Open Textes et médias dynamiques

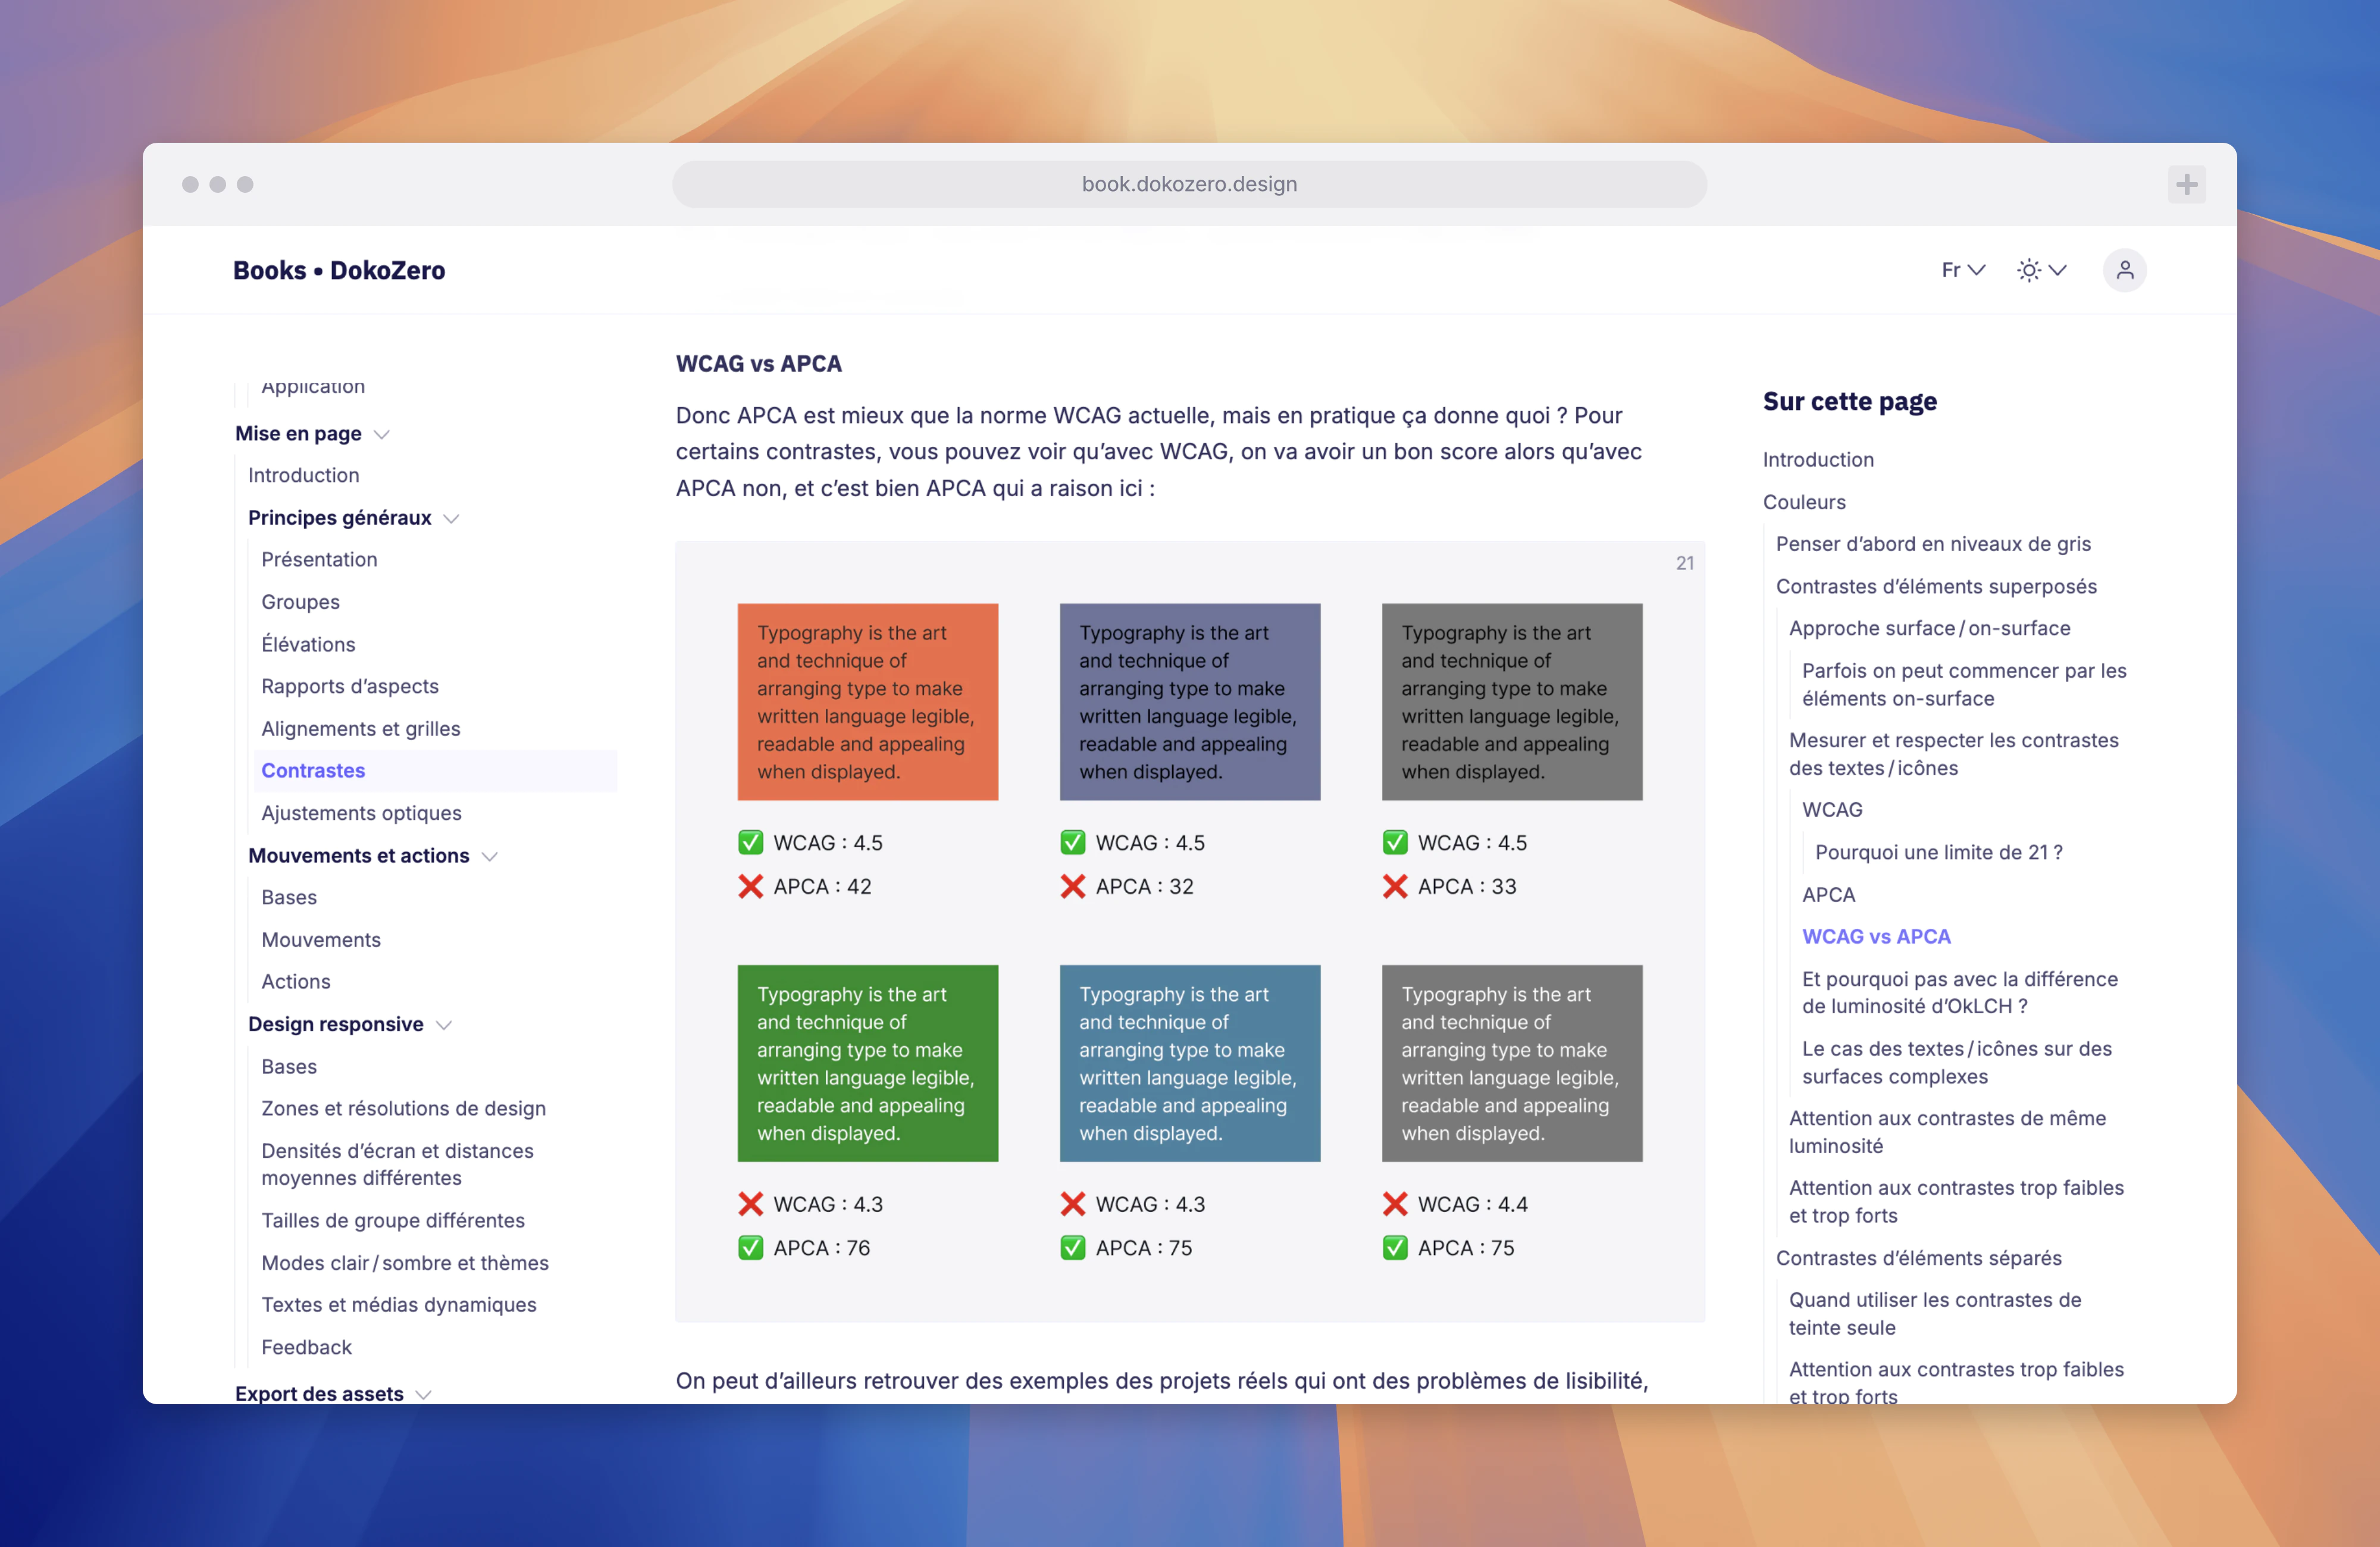398,1305
